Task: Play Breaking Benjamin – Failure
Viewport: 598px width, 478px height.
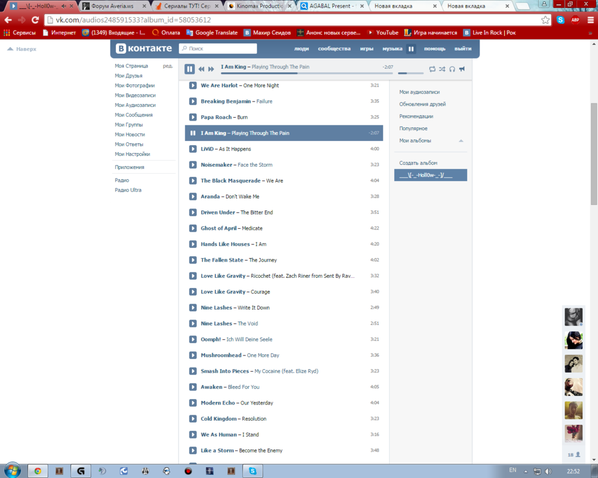Action: 193,102
